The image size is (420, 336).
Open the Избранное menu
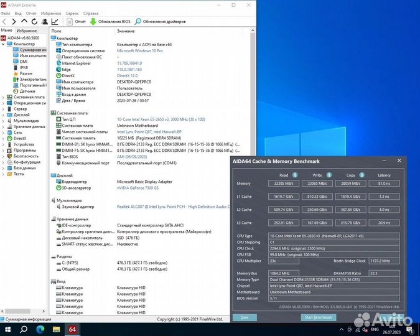click(51, 13)
